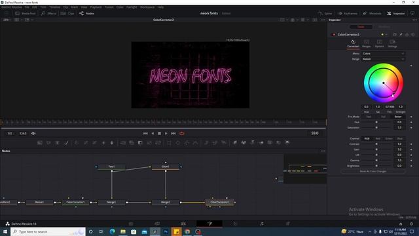Add a Transform node from the toolbar
This screenshot has height=236, width=419.
pos(158,143)
